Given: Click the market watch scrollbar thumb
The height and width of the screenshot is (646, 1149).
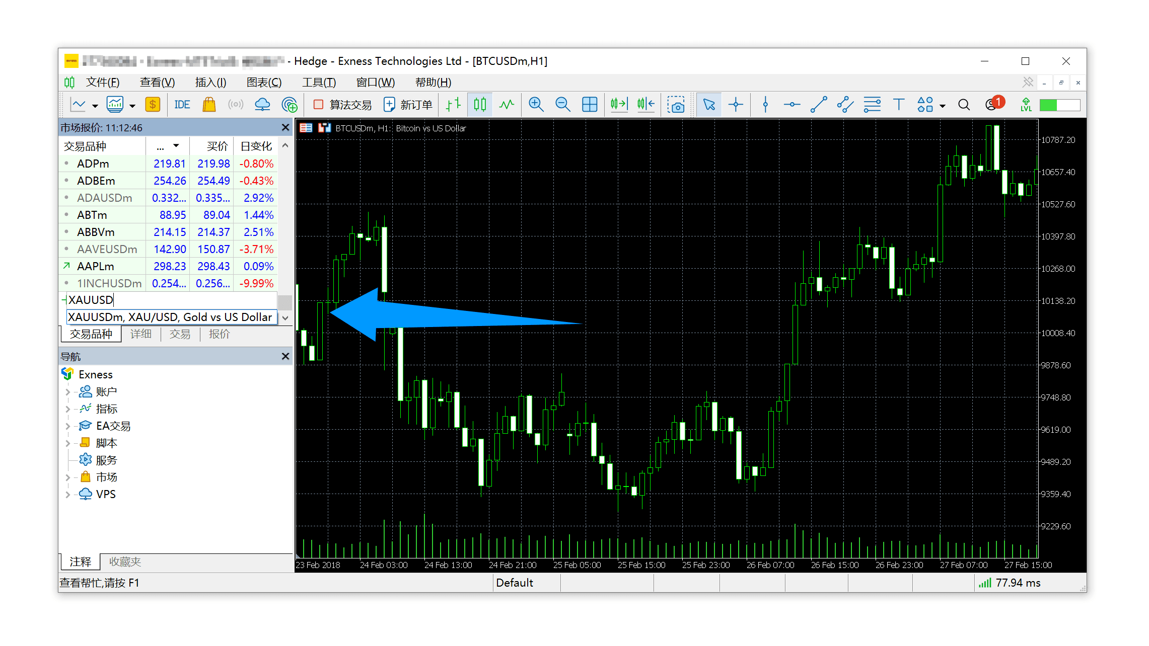Looking at the screenshot, I should 285,302.
